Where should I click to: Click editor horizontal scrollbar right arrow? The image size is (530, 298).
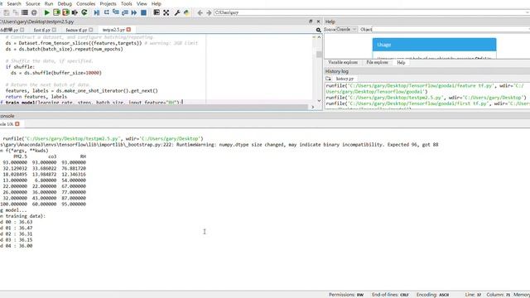click(x=312, y=107)
